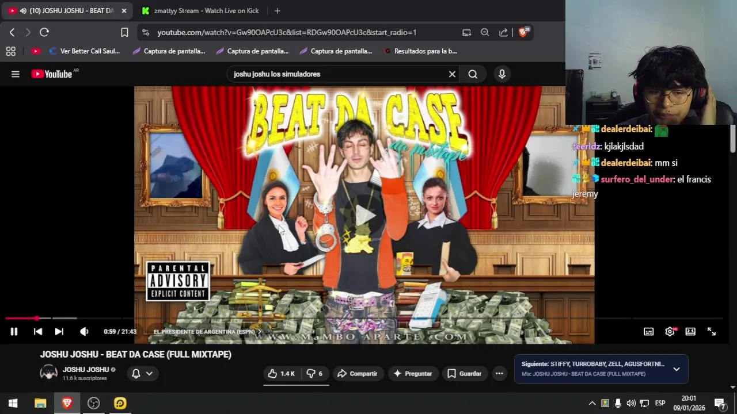This screenshot has height=414, width=737.
Task: Clear the search query text
Action: [x=452, y=74]
